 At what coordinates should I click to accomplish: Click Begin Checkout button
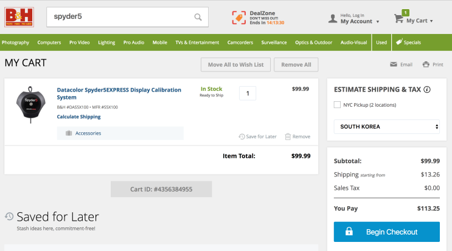point(386,232)
